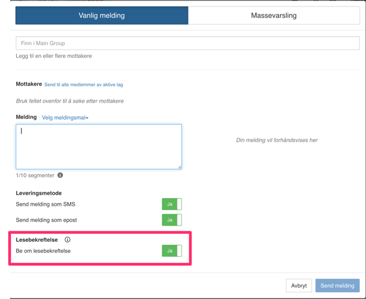Click inside the Melding text area

coord(99,147)
